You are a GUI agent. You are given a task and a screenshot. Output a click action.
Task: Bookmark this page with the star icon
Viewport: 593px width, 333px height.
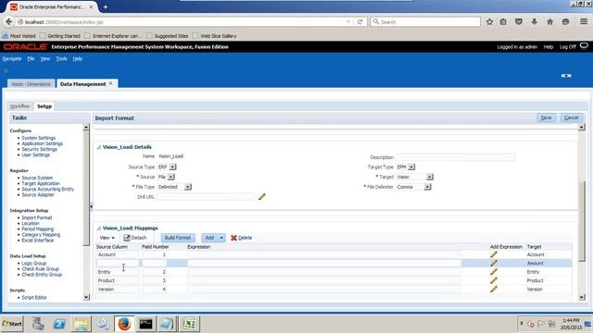point(489,22)
